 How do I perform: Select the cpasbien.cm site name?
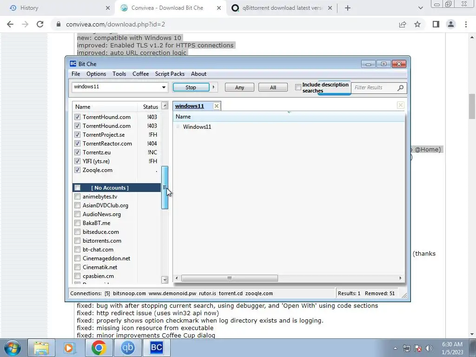click(x=99, y=276)
